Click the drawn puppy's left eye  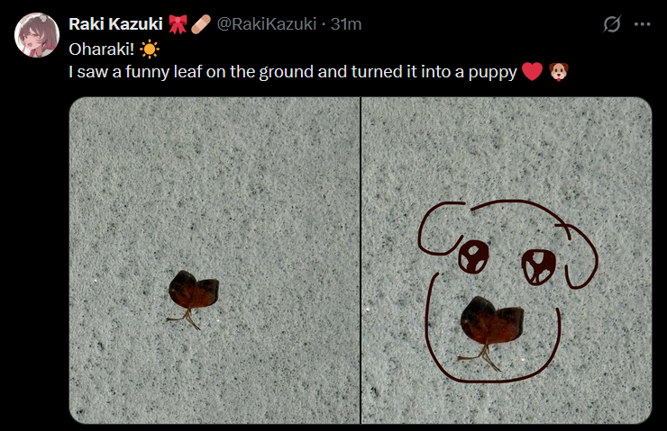pyautogui.click(x=473, y=256)
